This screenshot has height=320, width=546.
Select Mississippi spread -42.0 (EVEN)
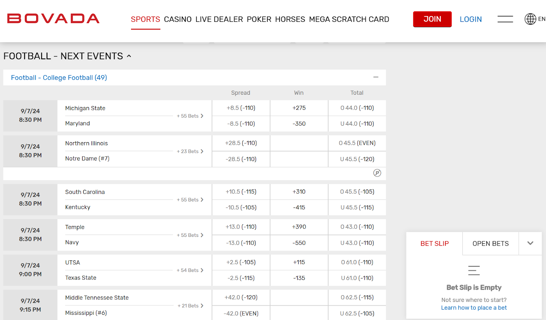pos(241,314)
